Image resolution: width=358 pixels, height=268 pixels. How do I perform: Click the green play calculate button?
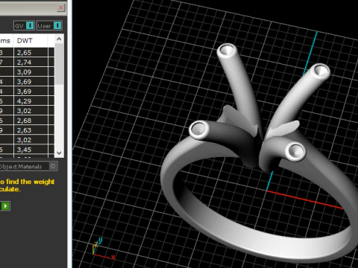(5, 205)
